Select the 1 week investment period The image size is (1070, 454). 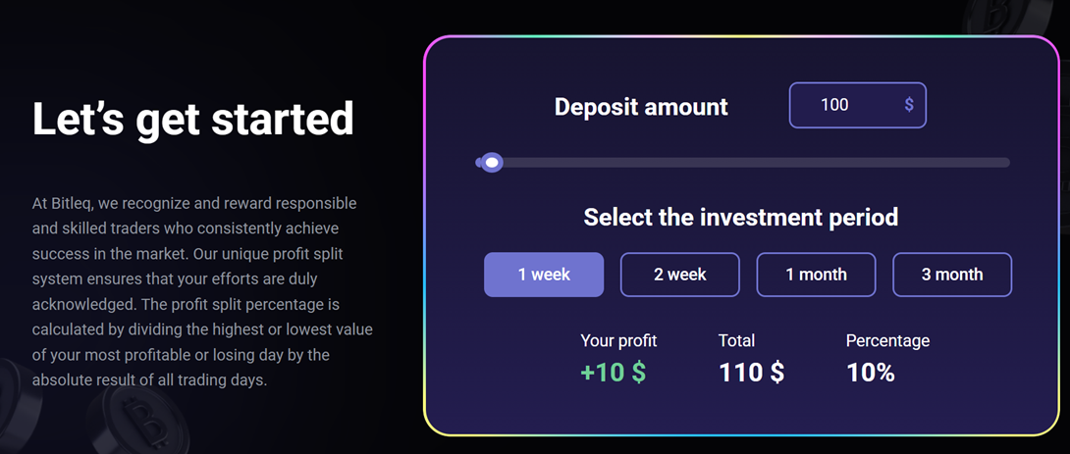pos(544,275)
